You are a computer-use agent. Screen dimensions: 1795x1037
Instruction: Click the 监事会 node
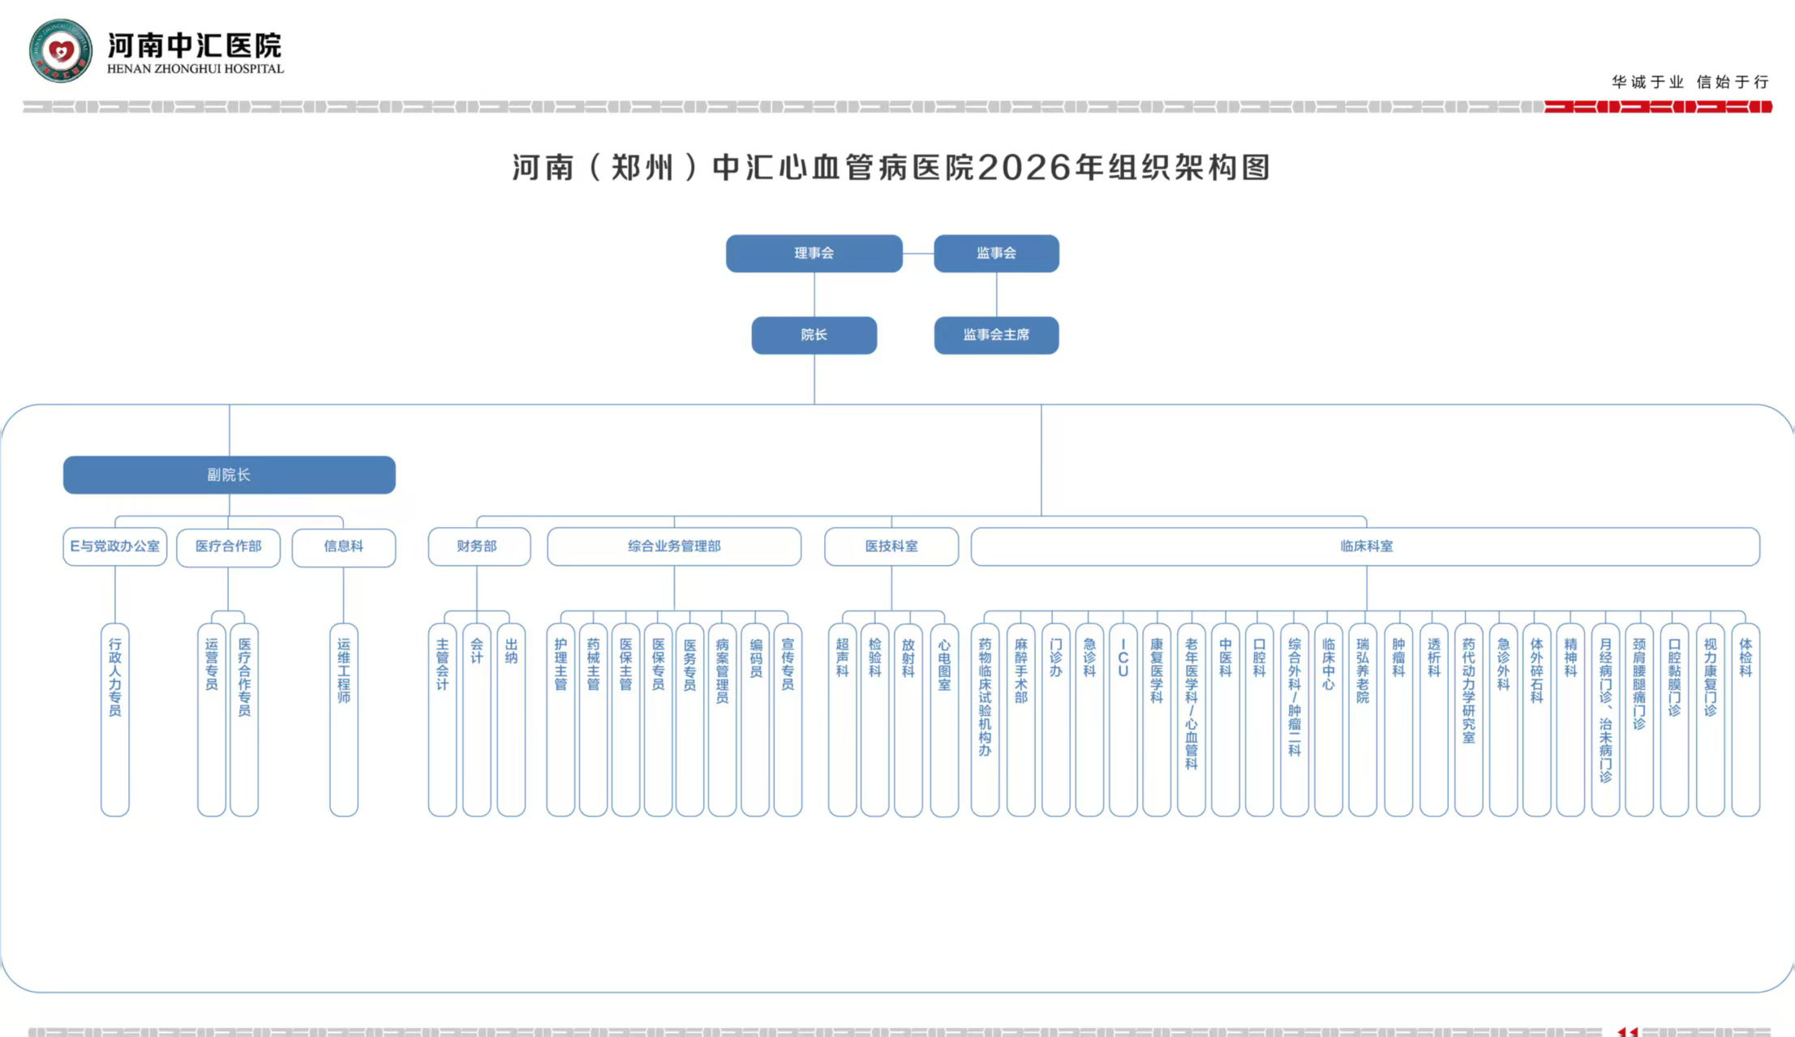997,253
